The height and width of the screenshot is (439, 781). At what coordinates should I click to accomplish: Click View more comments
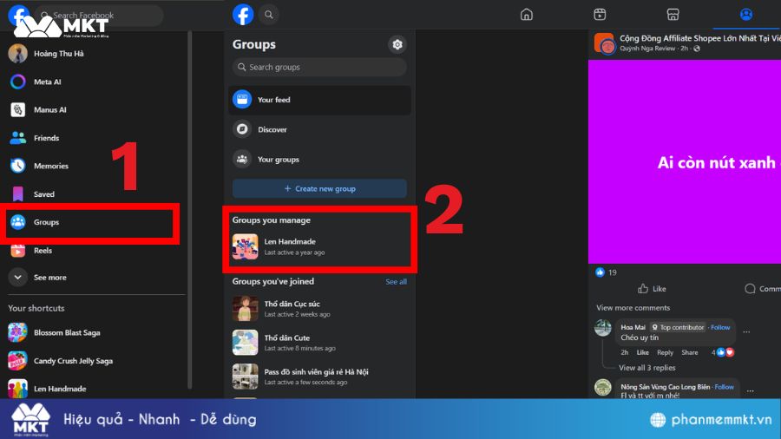tap(633, 308)
